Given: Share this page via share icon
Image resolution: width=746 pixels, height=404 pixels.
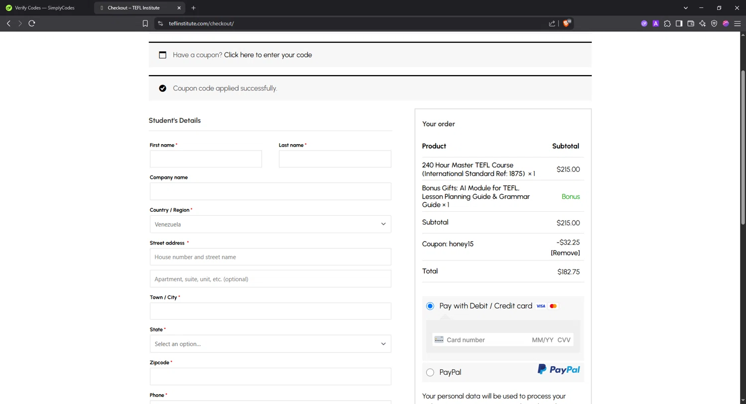Looking at the screenshot, I should click(x=552, y=23).
